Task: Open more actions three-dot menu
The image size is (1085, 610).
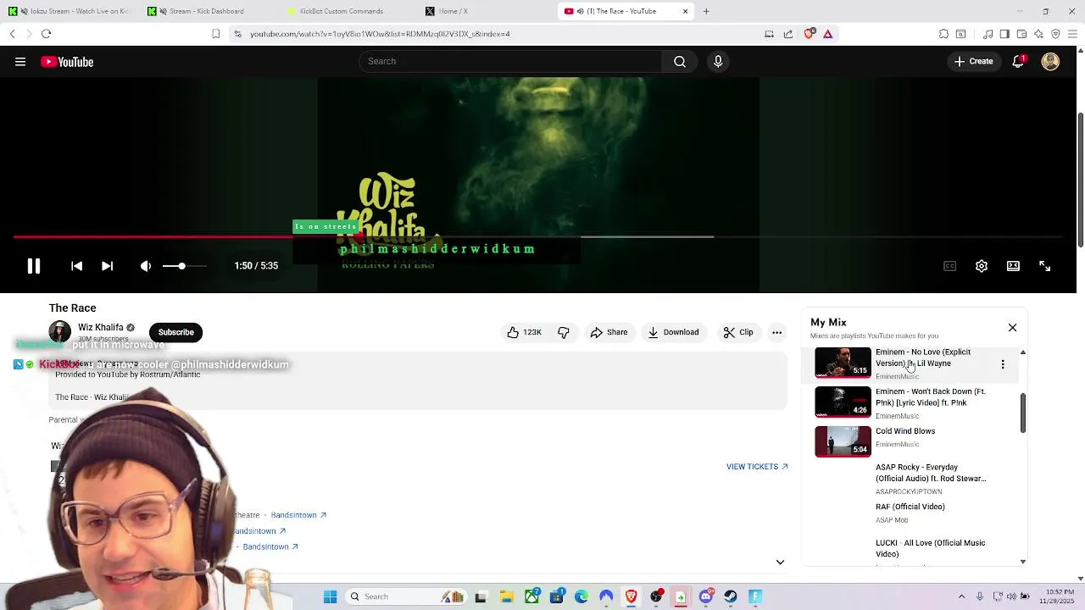Action: (x=777, y=332)
